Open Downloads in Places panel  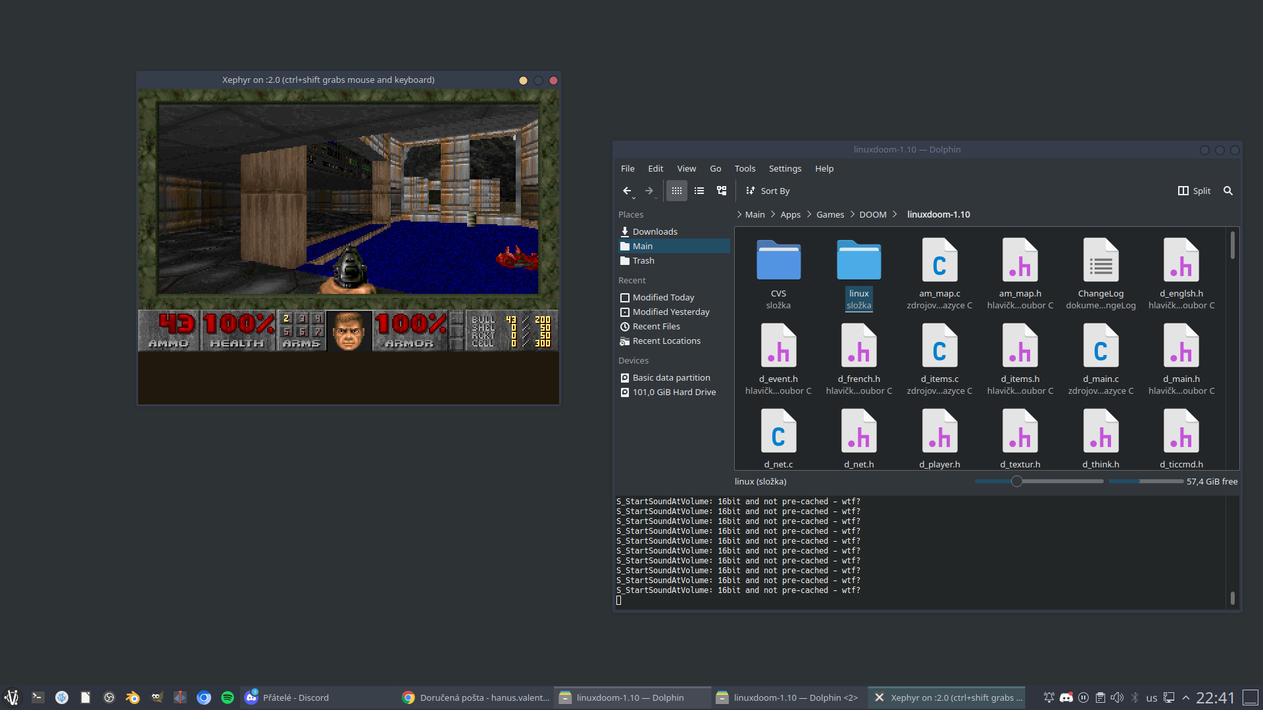click(655, 231)
